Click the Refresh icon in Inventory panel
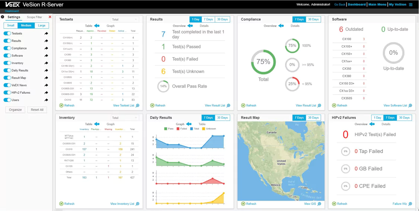419x211 pixels. [61, 204]
